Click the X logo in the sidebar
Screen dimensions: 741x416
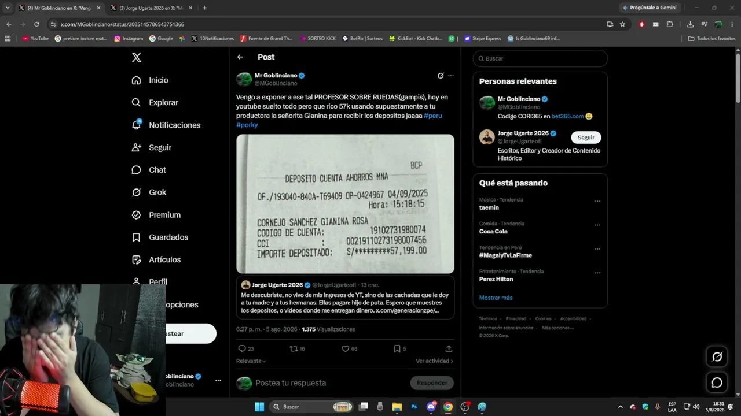pos(136,57)
